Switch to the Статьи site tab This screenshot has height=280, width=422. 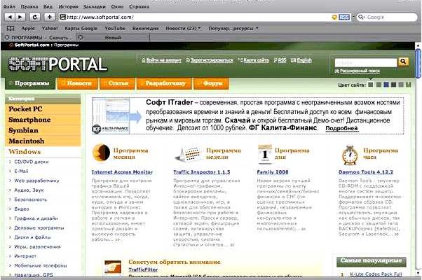tap(118, 83)
